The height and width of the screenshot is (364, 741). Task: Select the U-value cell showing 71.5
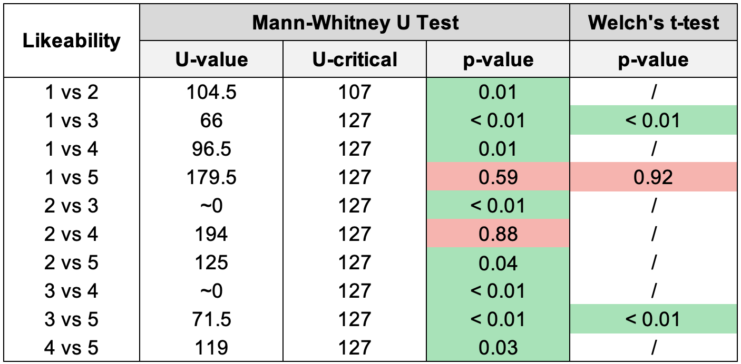tap(211, 319)
